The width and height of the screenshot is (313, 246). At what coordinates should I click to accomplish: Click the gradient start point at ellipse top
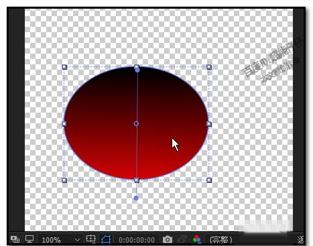point(137,70)
